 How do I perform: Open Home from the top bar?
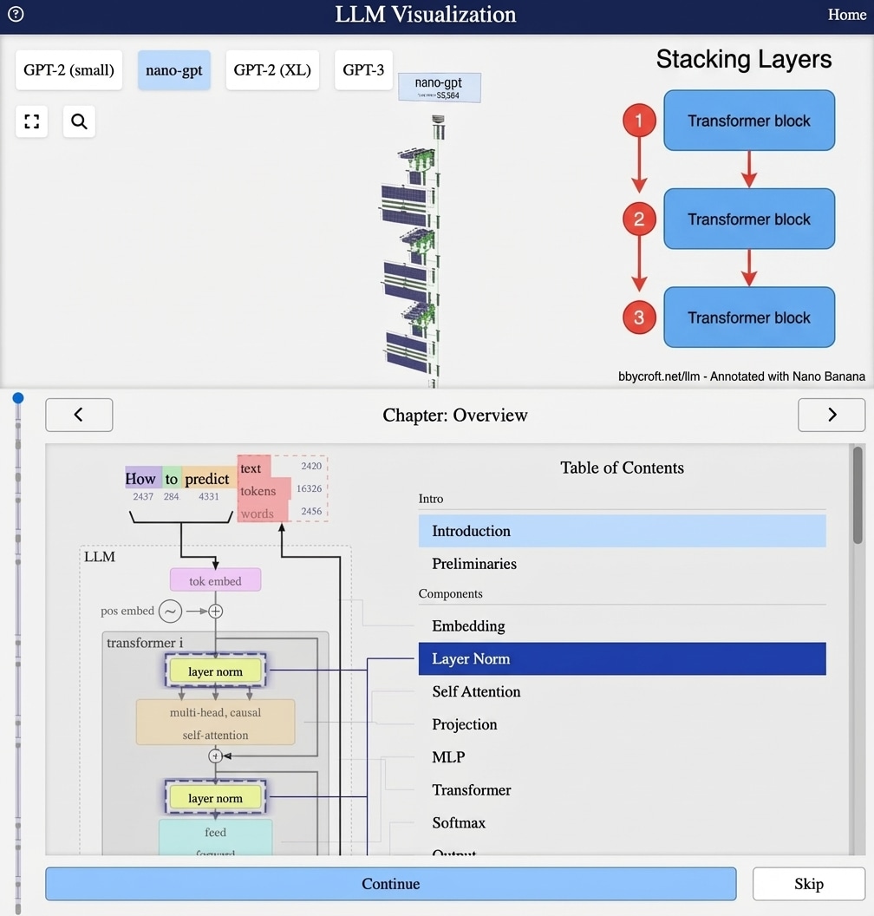point(847,15)
